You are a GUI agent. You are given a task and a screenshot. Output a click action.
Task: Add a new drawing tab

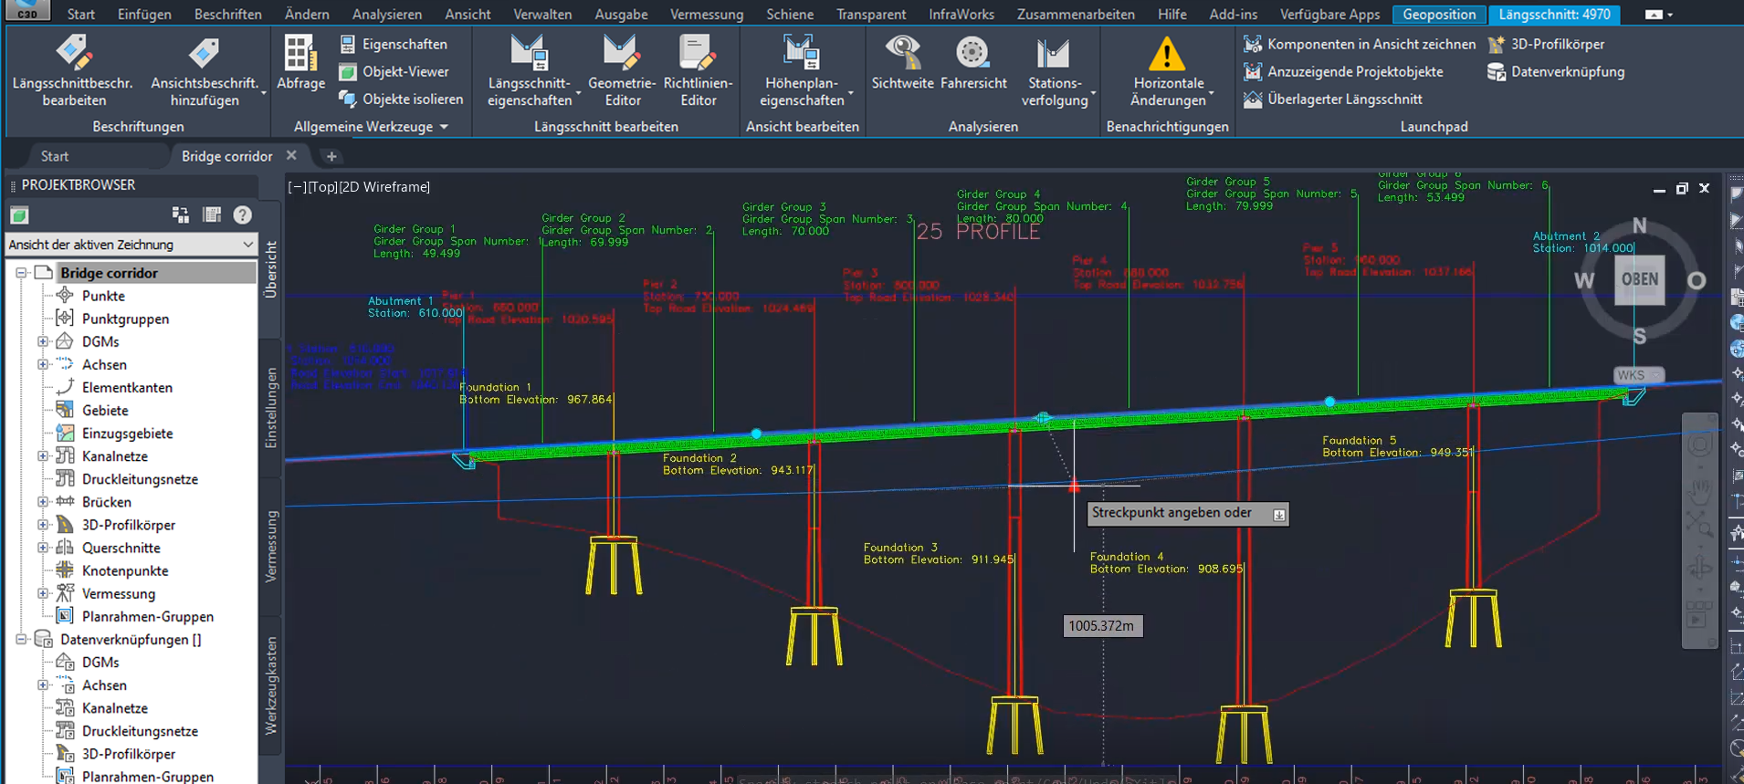pos(331,156)
